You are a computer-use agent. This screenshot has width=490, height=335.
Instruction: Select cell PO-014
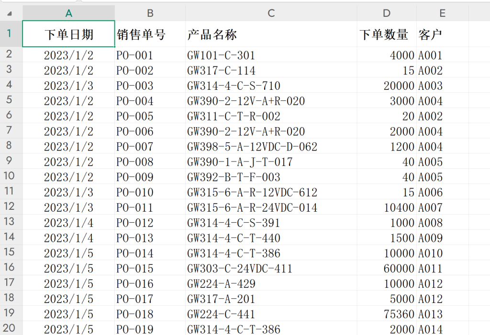(x=150, y=253)
